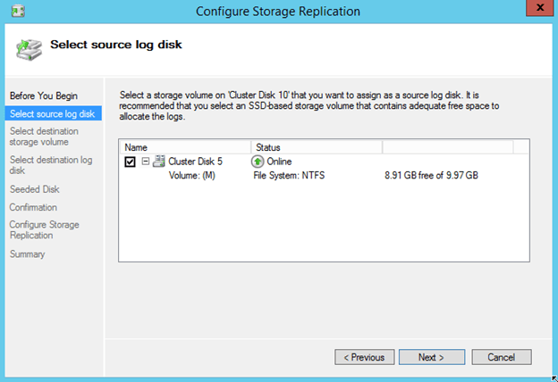Image resolution: width=558 pixels, height=382 pixels.
Task: Select the 'Select source log disk' step
Action: pyautogui.click(x=50, y=113)
